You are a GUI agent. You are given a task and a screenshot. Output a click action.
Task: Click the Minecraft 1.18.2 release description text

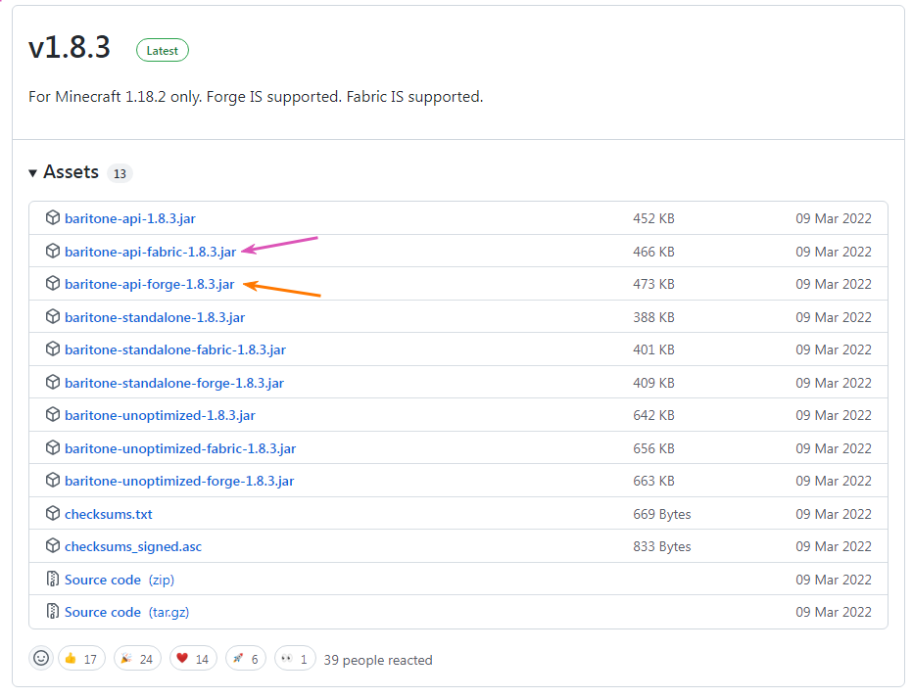256,97
